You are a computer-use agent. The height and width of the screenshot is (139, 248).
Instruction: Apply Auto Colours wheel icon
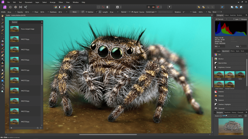65,7
